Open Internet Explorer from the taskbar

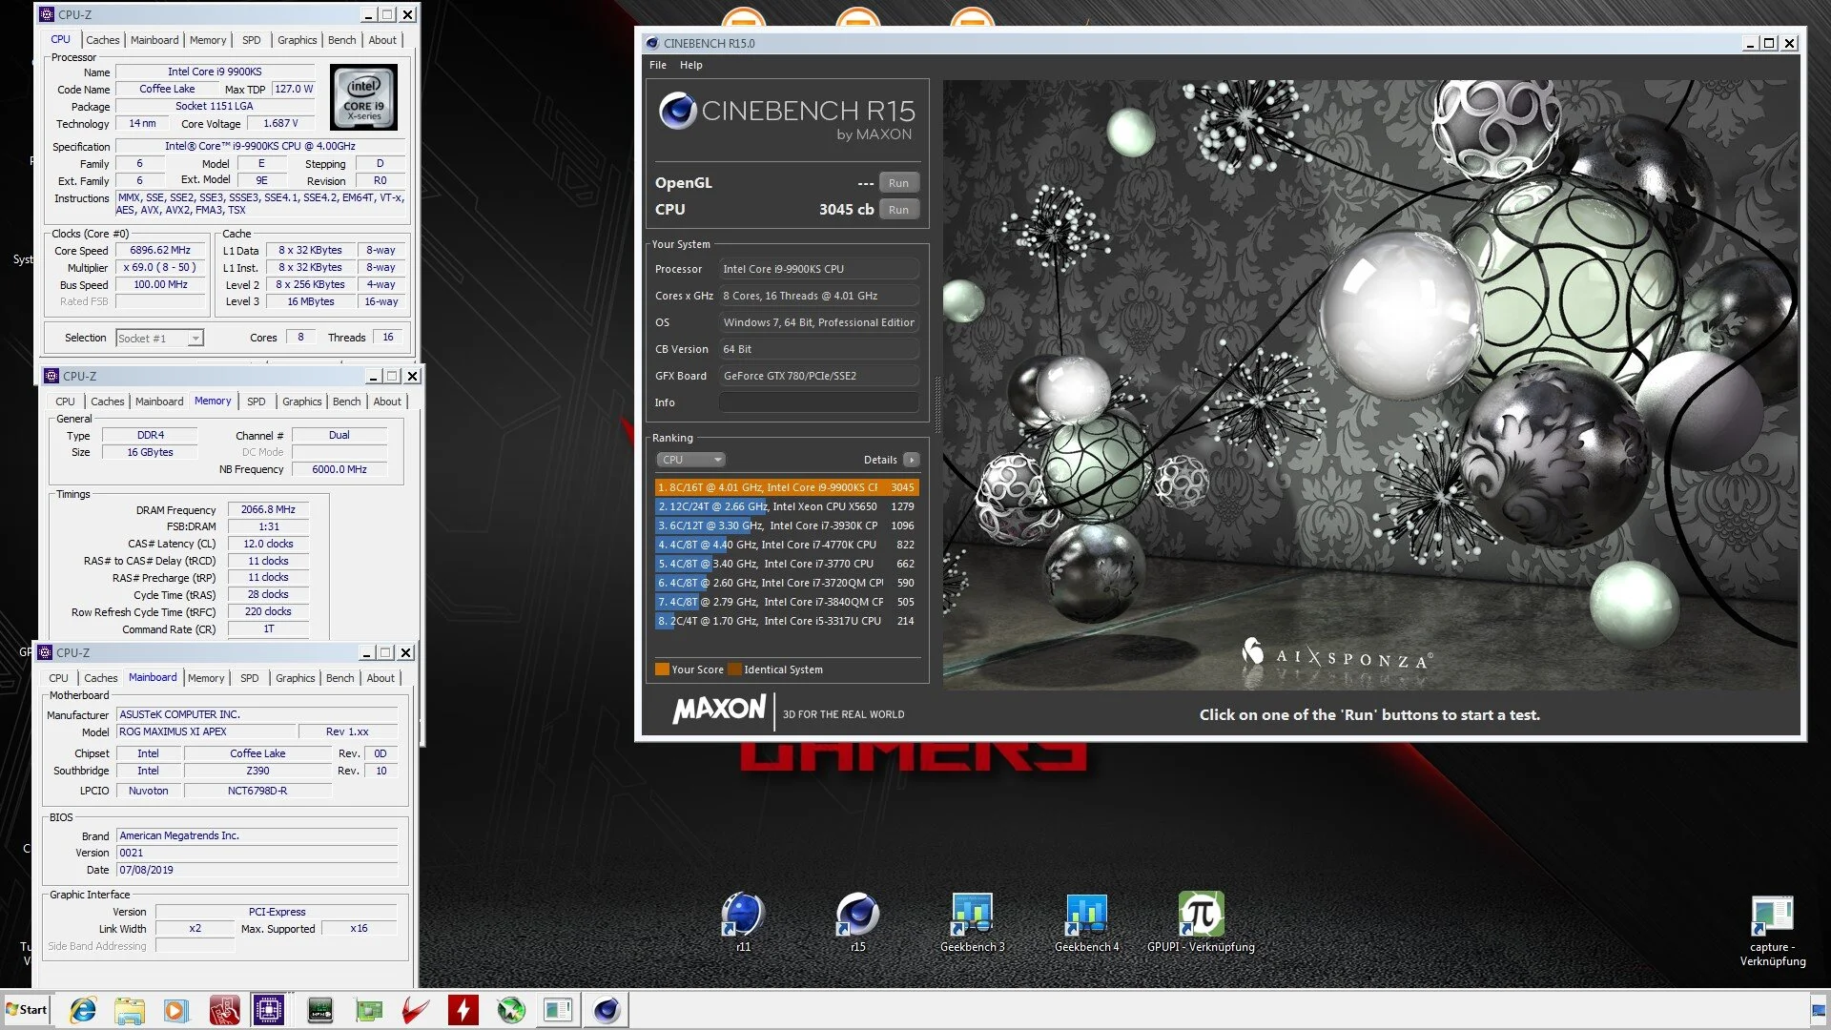click(x=83, y=1010)
